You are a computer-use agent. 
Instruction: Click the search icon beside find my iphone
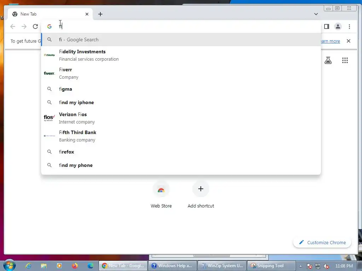[x=49, y=102]
